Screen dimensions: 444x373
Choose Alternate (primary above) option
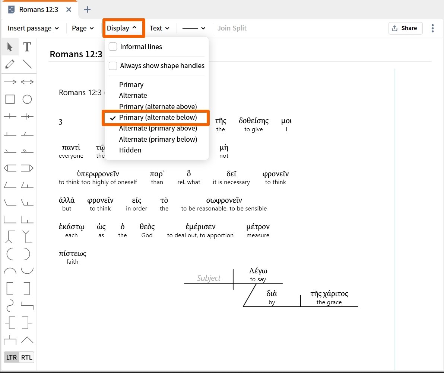158,128
